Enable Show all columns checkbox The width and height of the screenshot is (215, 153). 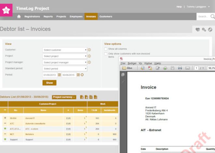(106, 49)
